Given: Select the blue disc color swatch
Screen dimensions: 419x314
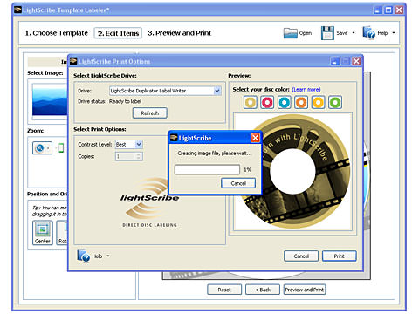Looking at the screenshot, I should [285, 102].
